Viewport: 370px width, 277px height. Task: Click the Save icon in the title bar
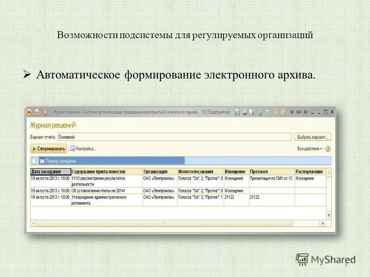(238, 112)
